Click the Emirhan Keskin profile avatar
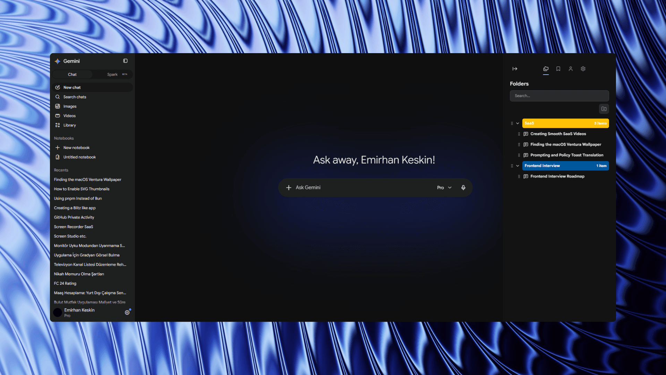 pyautogui.click(x=58, y=312)
